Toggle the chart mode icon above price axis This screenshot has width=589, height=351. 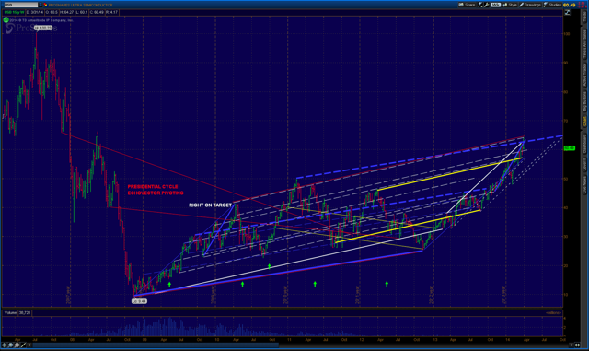point(568,12)
